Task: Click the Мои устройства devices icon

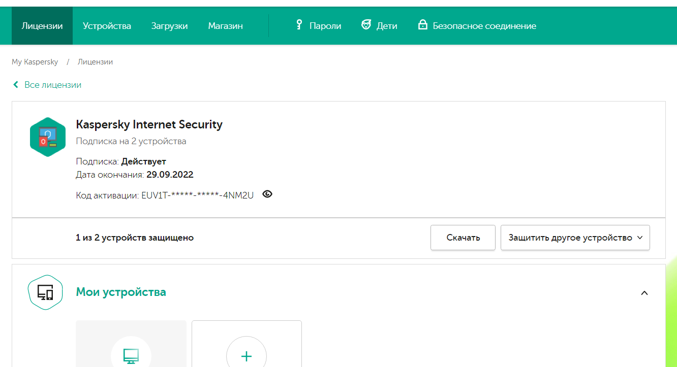Action: [45, 292]
